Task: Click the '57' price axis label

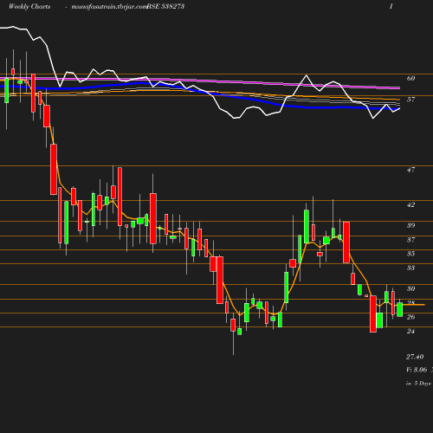Action: click(x=410, y=100)
